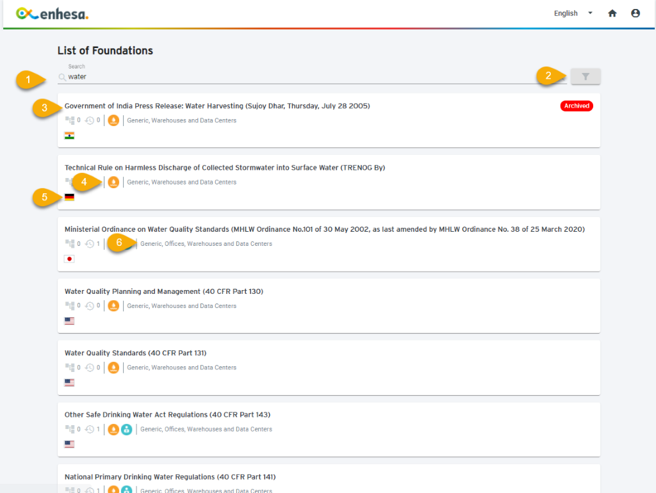Click Generic, Offices text in Ministerial Ordinance card
Viewport: 656px width, 493px height.
coord(206,244)
